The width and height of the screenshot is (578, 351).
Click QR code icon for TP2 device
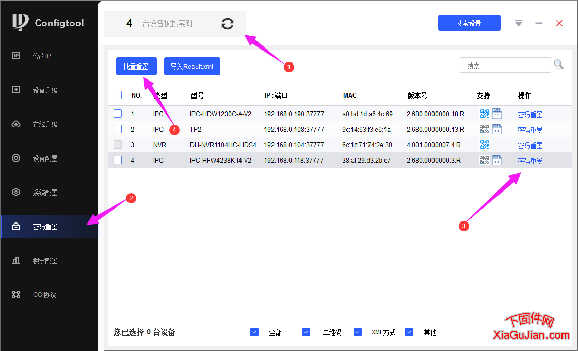pos(485,129)
